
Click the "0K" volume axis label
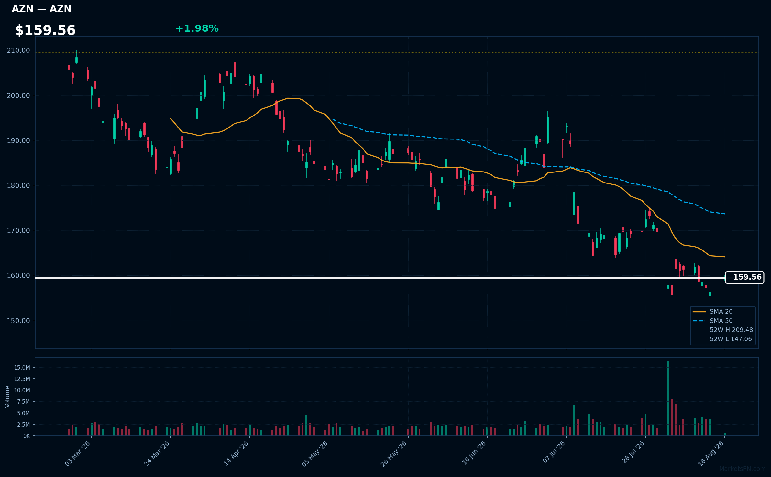pos(27,436)
